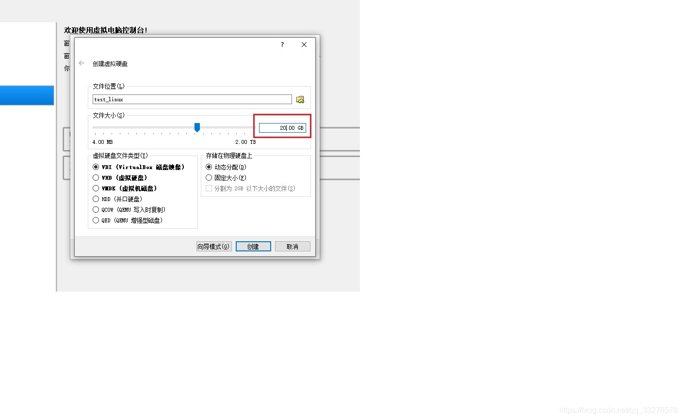Screen dimensions: 682x419
Task: Click the 文件大小(S) group label
Action: (109, 115)
